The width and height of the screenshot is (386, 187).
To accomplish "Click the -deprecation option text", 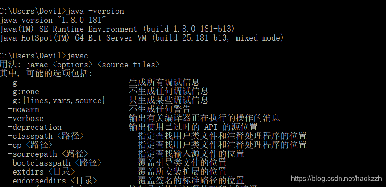I will coord(35,127).
